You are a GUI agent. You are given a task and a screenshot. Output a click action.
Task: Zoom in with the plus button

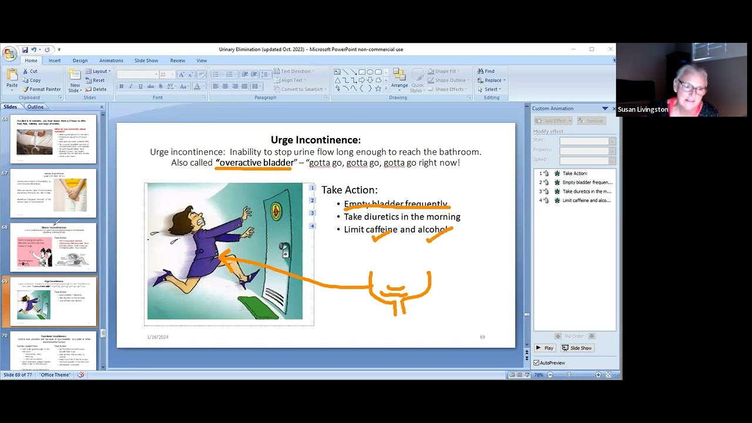point(598,375)
